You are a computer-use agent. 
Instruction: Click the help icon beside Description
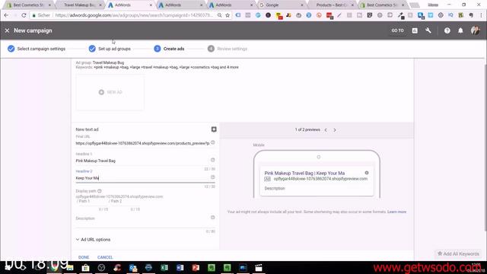213,218
